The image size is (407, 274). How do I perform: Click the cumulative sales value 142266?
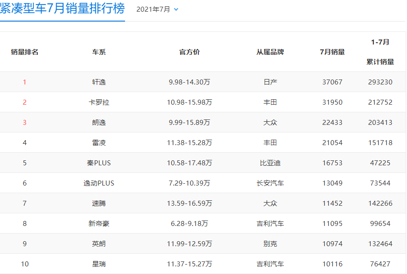380,203
